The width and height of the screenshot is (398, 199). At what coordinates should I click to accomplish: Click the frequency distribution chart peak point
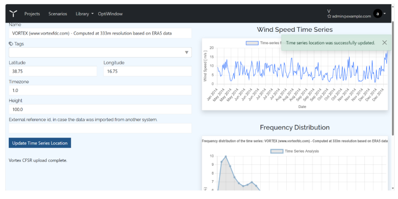tap(226, 157)
